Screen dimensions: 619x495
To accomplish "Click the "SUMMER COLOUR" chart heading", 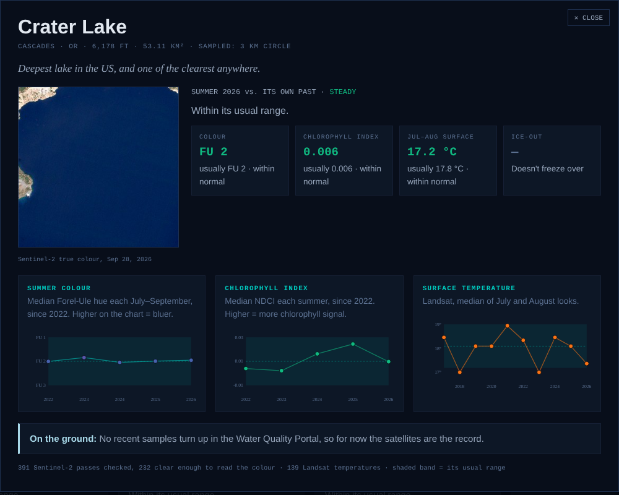I will pos(59,288).
